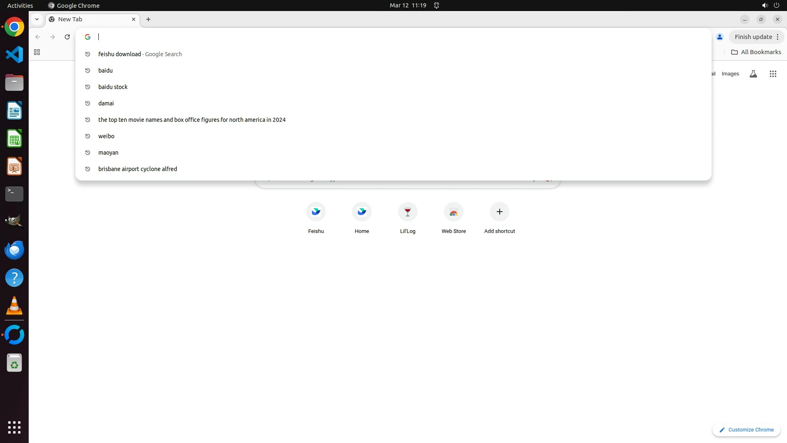
Task: Open the Search Labs flask icon
Action: click(753, 74)
